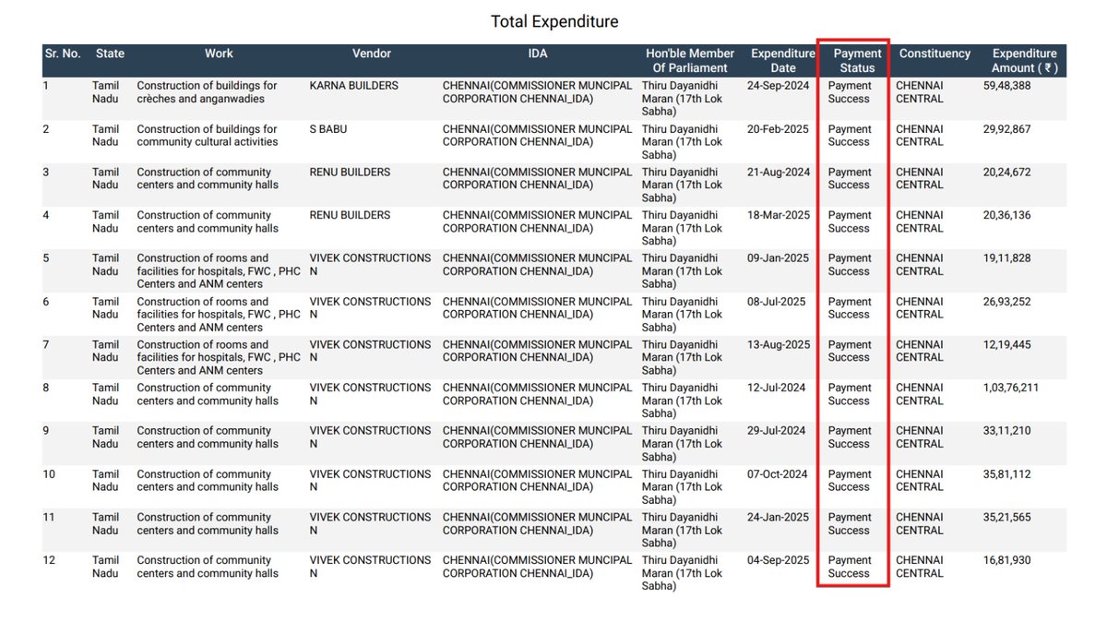Select vendor cell 'S BABU'
The height and width of the screenshot is (622, 1107).
[x=328, y=129]
